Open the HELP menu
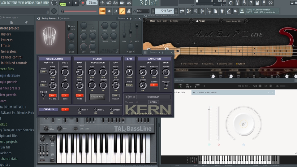Screen dimensions: 297x167 pyautogui.click(x=46, y=3)
